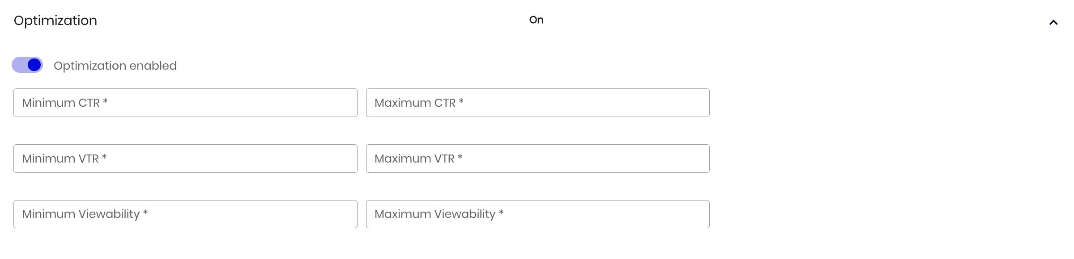This screenshot has height=259, width=1074.
Task: Select the Minimum Viewability input
Action: pyautogui.click(x=185, y=214)
